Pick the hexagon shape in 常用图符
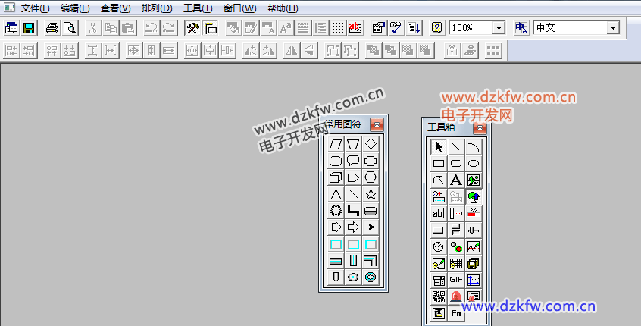 pyautogui.click(x=371, y=177)
